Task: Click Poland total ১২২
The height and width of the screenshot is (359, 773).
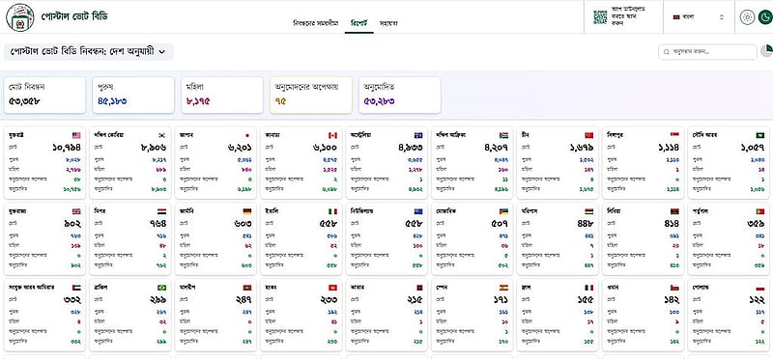Action: tap(757, 299)
